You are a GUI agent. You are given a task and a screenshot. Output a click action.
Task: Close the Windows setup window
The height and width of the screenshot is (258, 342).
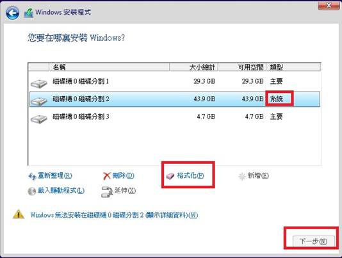click(x=329, y=6)
